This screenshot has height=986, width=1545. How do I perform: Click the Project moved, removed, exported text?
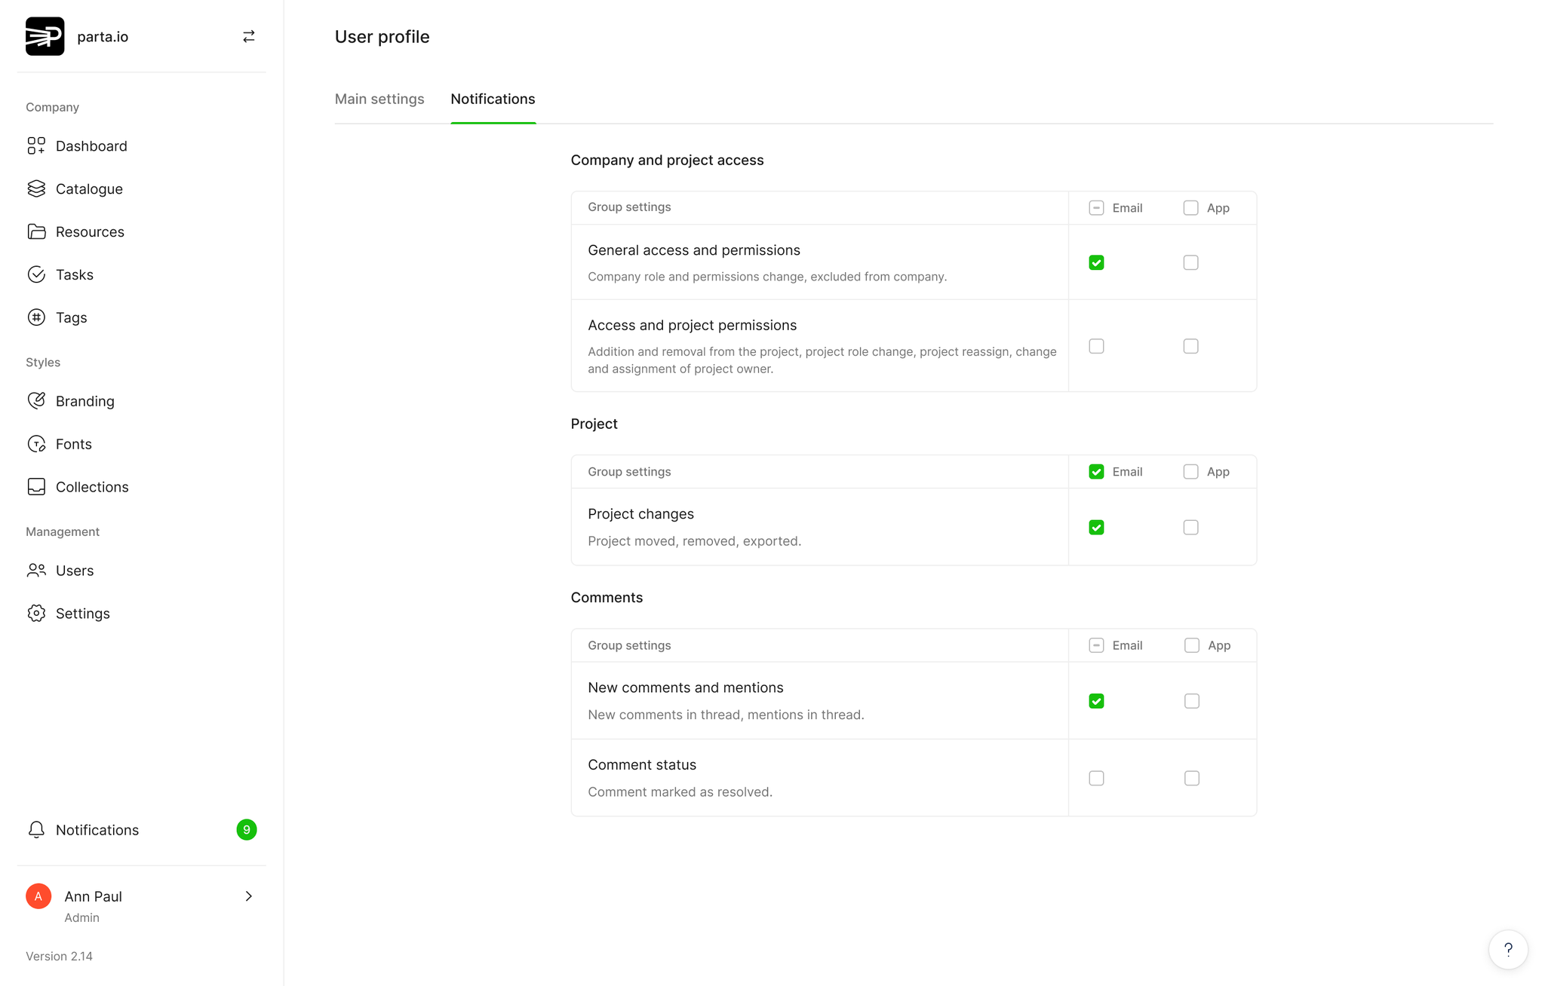pyautogui.click(x=694, y=541)
